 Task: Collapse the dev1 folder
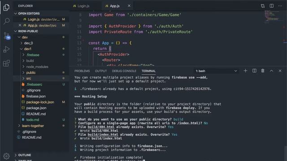(21, 49)
